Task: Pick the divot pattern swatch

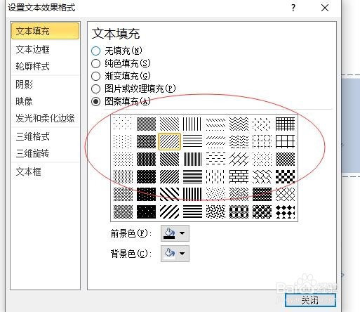Action: click(x=262, y=124)
